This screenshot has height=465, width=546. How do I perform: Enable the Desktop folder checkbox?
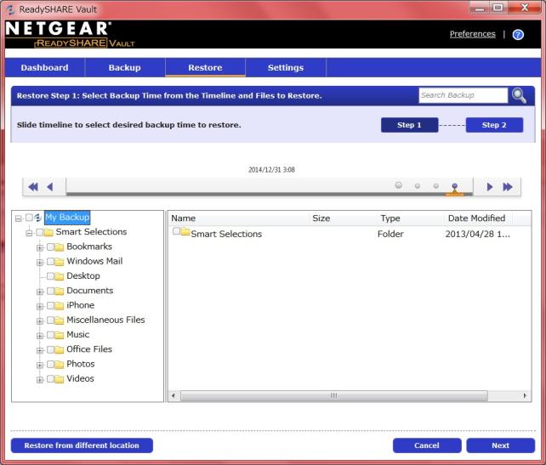click(50, 276)
